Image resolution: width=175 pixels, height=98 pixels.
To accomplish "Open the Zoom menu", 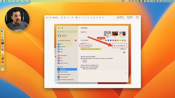I will coord(25,1).
